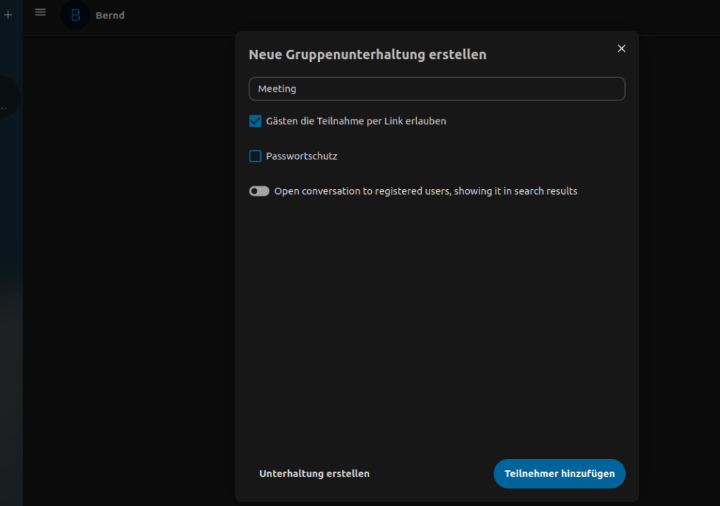Enable the Passwortschutz checkbox
Viewport: 720px width, 506px height.
tap(255, 156)
